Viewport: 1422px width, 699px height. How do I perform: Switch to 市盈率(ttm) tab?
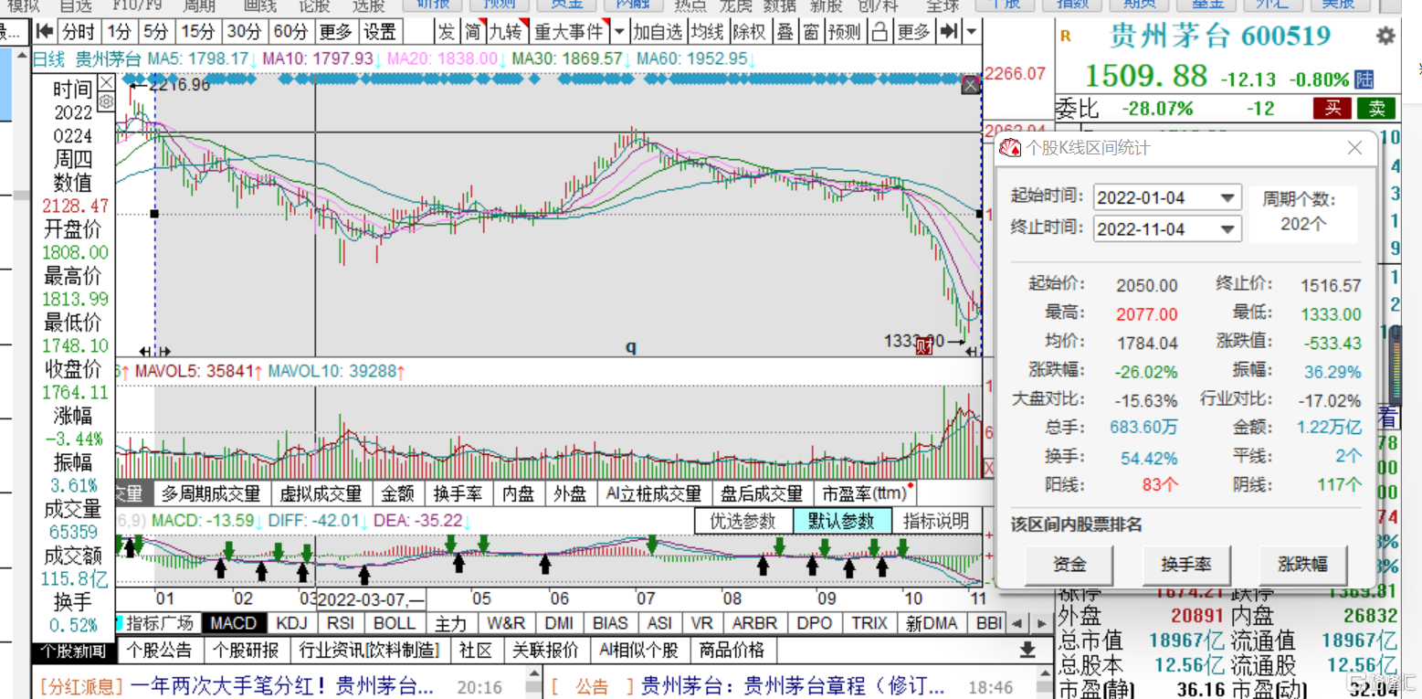click(864, 494)
